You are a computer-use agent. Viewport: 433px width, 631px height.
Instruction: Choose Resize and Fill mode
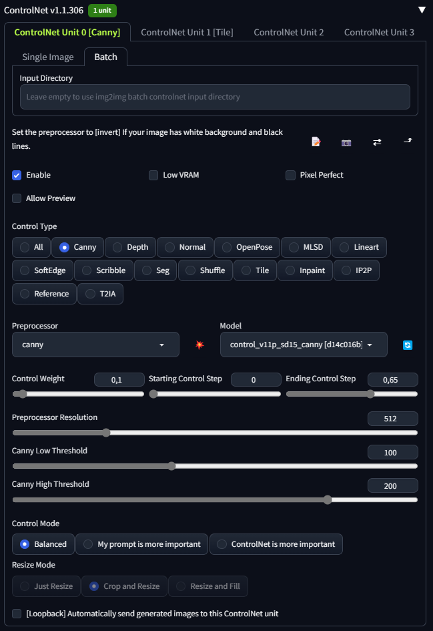click(208, 586)
